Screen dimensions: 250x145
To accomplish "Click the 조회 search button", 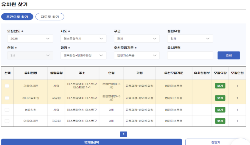I will click(x=229, y=55).
